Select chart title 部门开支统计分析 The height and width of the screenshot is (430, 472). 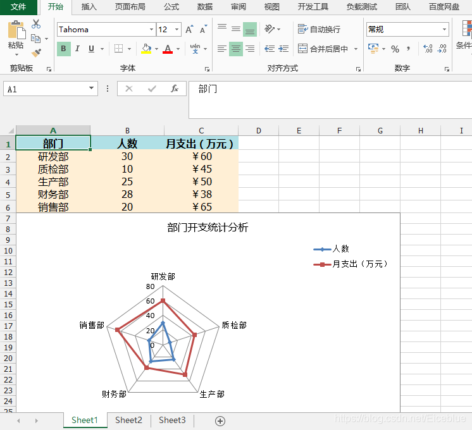208,227
